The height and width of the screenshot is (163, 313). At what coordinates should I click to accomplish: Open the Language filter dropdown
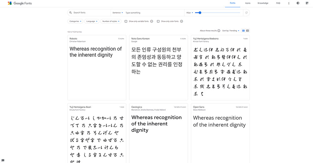point(92,21)
